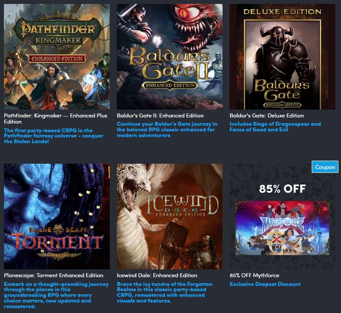Click the Coupon badge
The height and width of the screenshot is (313, 341).
pyautogui.click(x=325, y=167)
